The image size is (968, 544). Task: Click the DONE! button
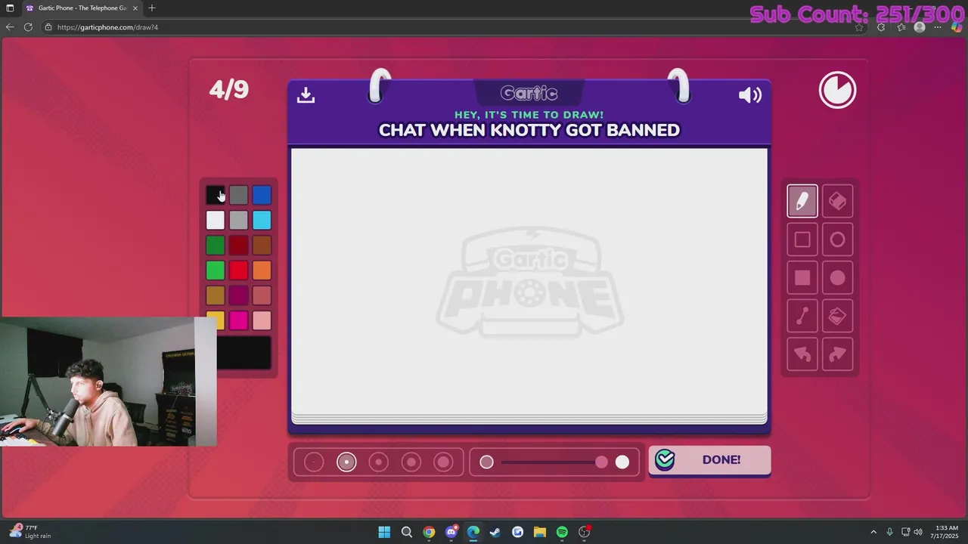click(x=709, y=459)
